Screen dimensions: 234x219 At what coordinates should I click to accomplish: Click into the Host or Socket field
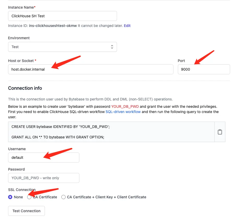(x=91, y=69)
